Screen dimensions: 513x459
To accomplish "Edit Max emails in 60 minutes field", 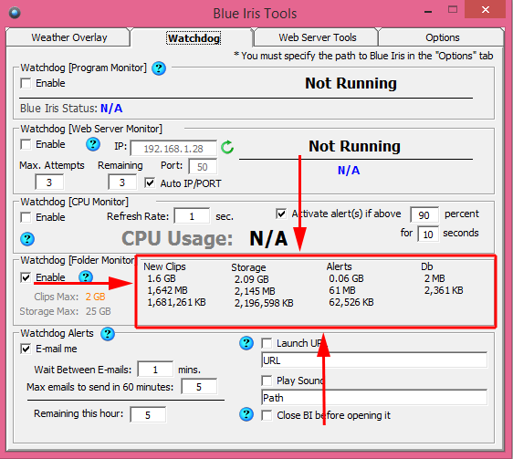I will (199, 387).
